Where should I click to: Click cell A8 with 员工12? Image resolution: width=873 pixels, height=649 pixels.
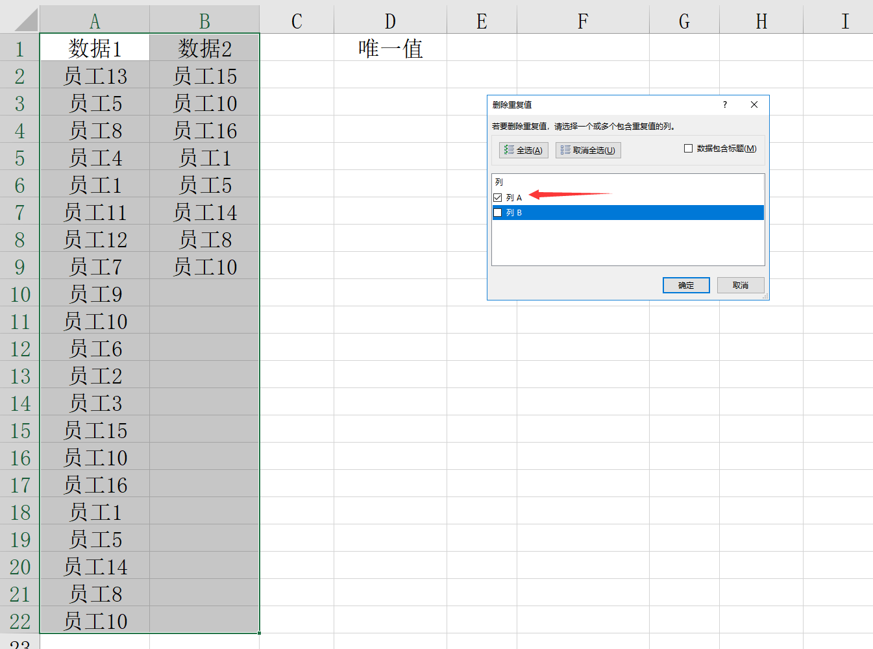click(95, 239)
